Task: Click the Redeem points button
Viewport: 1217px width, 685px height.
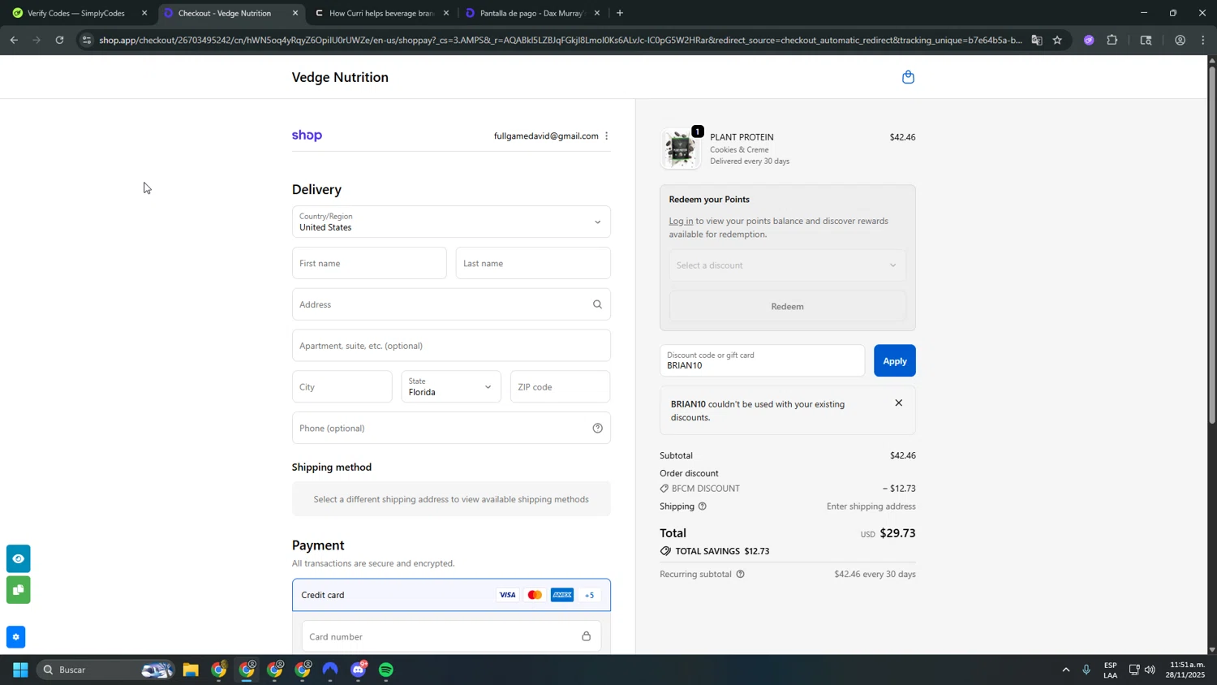Action: point(787,307)
